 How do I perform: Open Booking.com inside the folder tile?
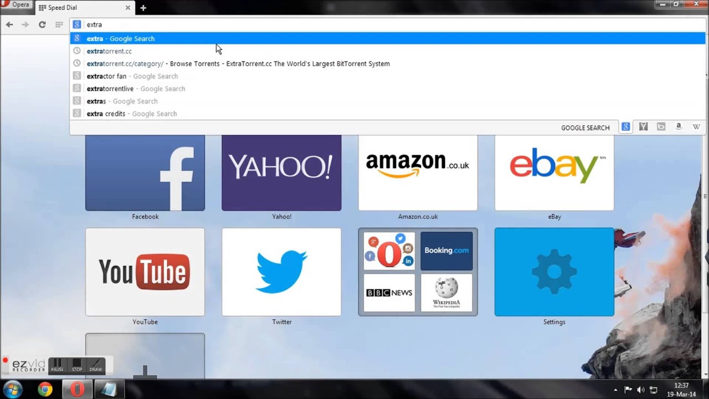click(446, 251)
